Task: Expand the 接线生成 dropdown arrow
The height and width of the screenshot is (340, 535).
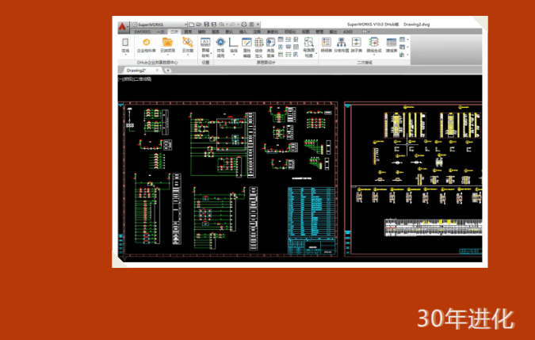Action: coord(374,55)
